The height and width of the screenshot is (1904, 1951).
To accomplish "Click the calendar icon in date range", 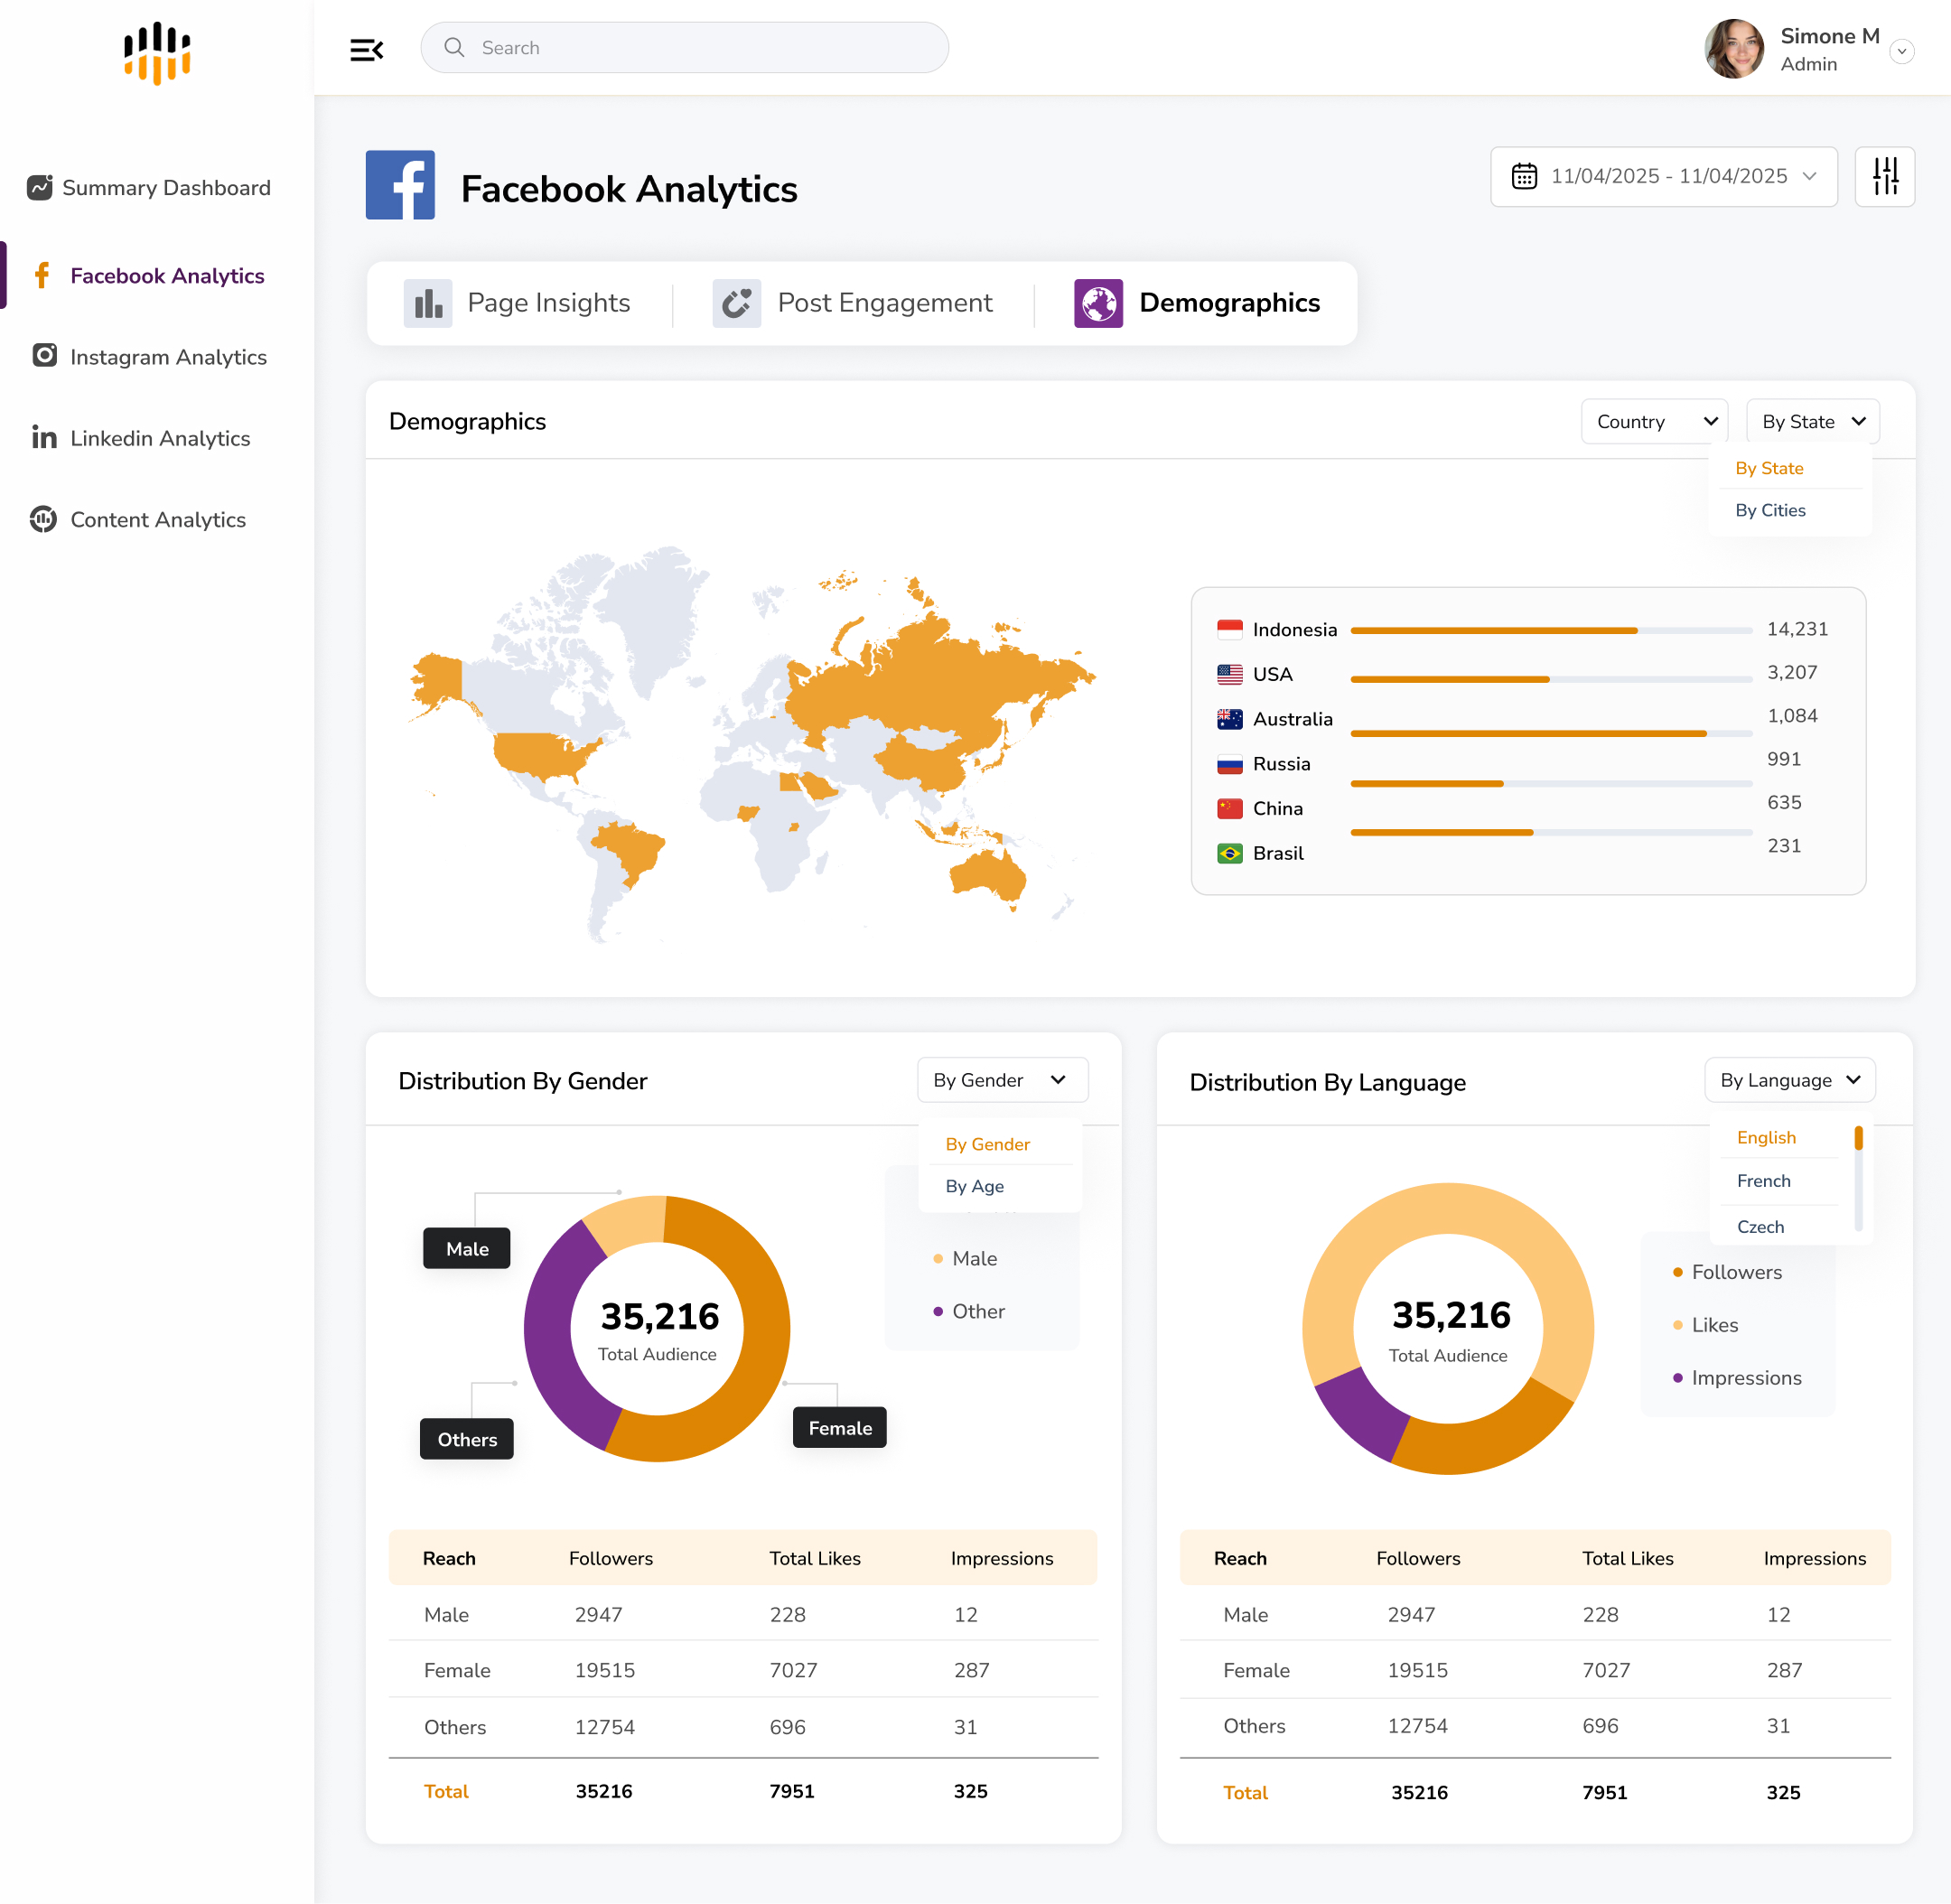I will click(1524, 176).
